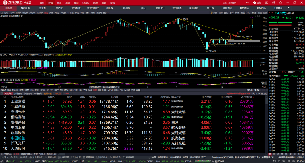Switch to the 科创板 tab
Image resolution: width=305 pixels, height=163 pixels.
pyautogui.click(x=126, y=8)
